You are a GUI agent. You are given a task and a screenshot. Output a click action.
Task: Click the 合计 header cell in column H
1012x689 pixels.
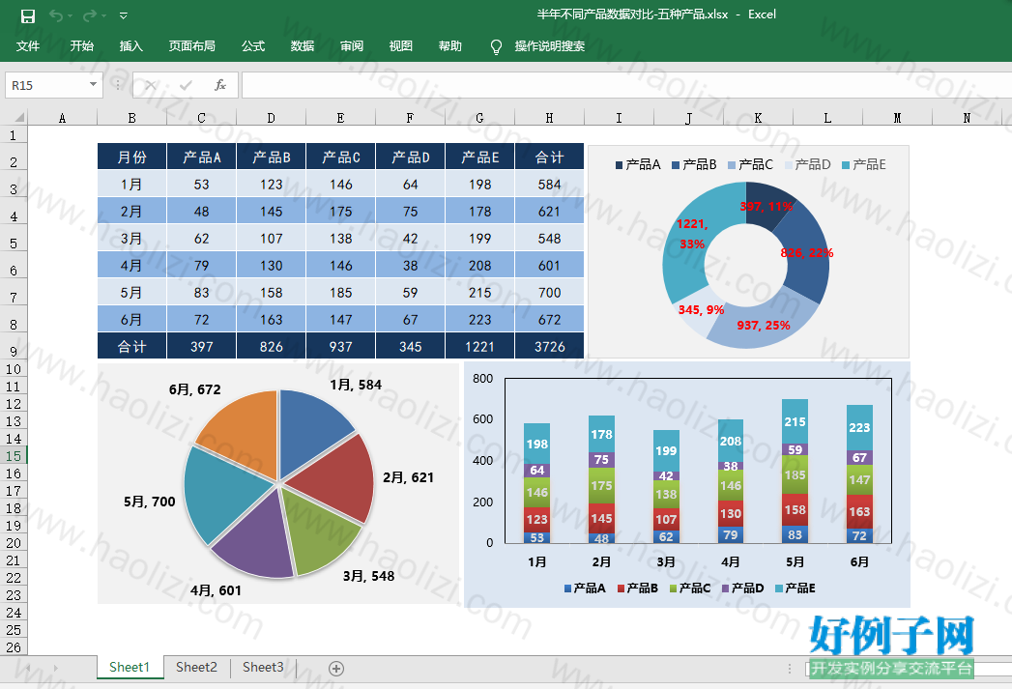[549, 157]
